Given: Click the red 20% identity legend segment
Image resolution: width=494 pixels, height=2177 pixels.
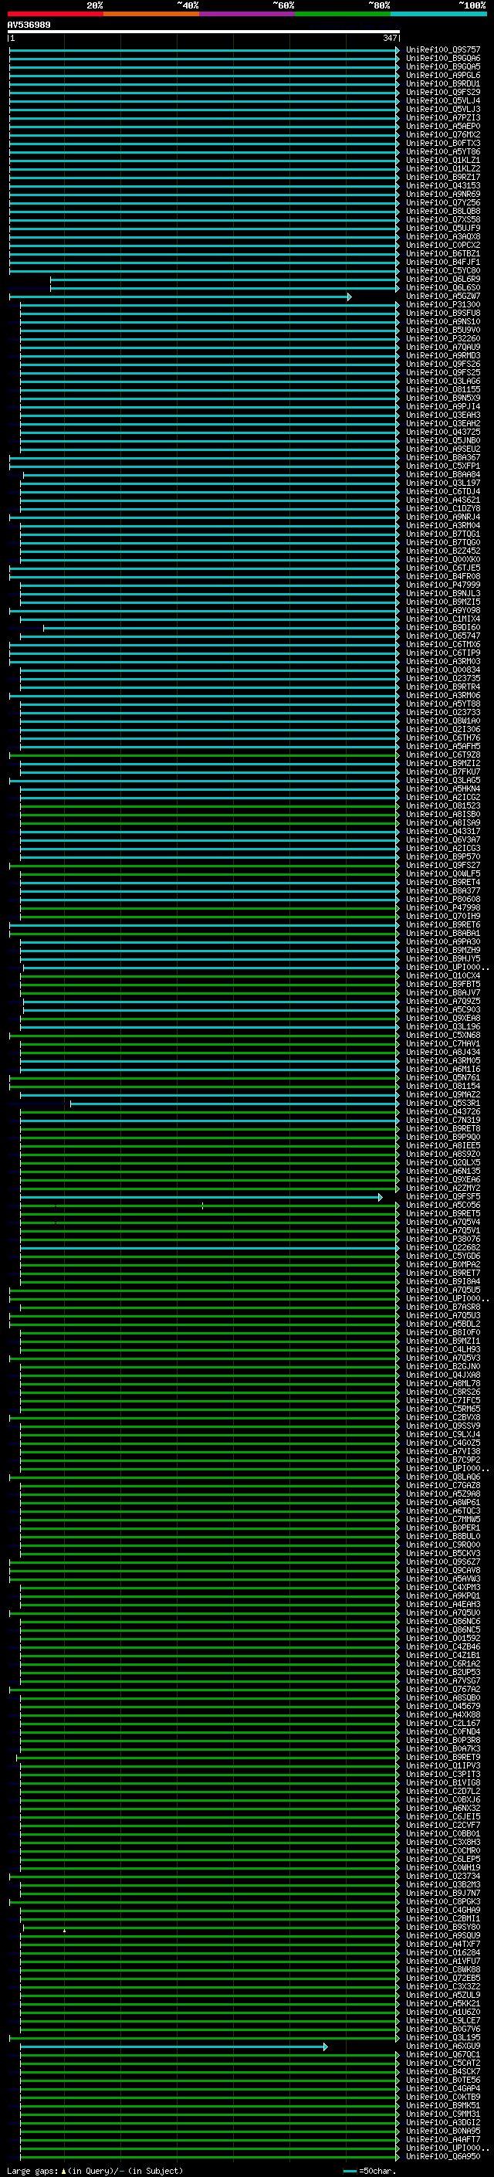Looking at the screenshot, I should coord(55,14).
